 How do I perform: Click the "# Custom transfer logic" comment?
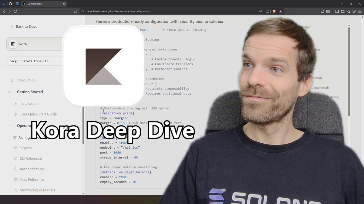173,59
